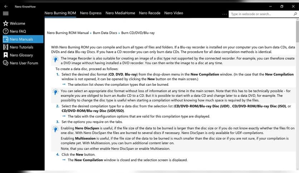Image resolution: width=299 pixels, height=173 pixels.
Task: Switch to the Nero Burning ROM tab
Action: [60, 13]
